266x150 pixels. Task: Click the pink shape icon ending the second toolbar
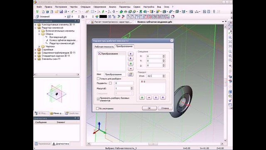[x=173, y=17]
